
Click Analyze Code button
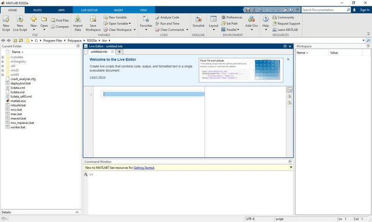click(167, 17)
